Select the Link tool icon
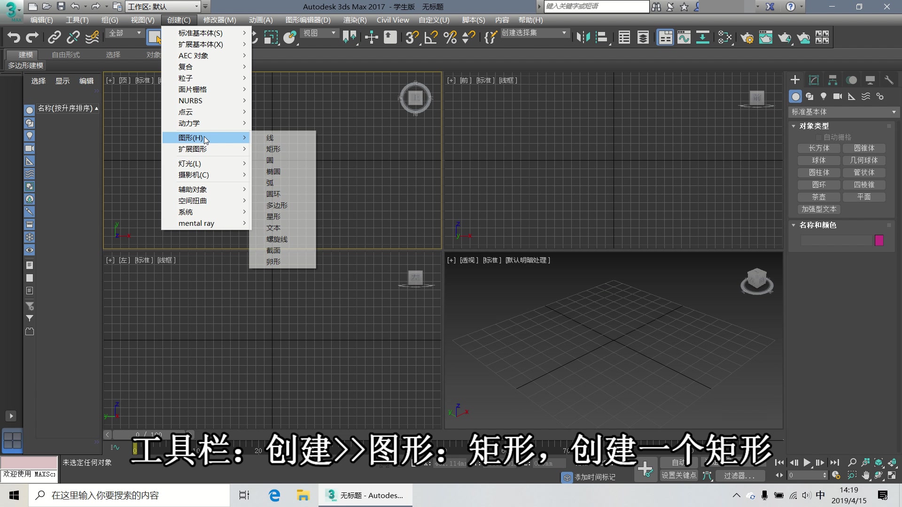Screen dimensions: 902x507 (x=54, y=38)
